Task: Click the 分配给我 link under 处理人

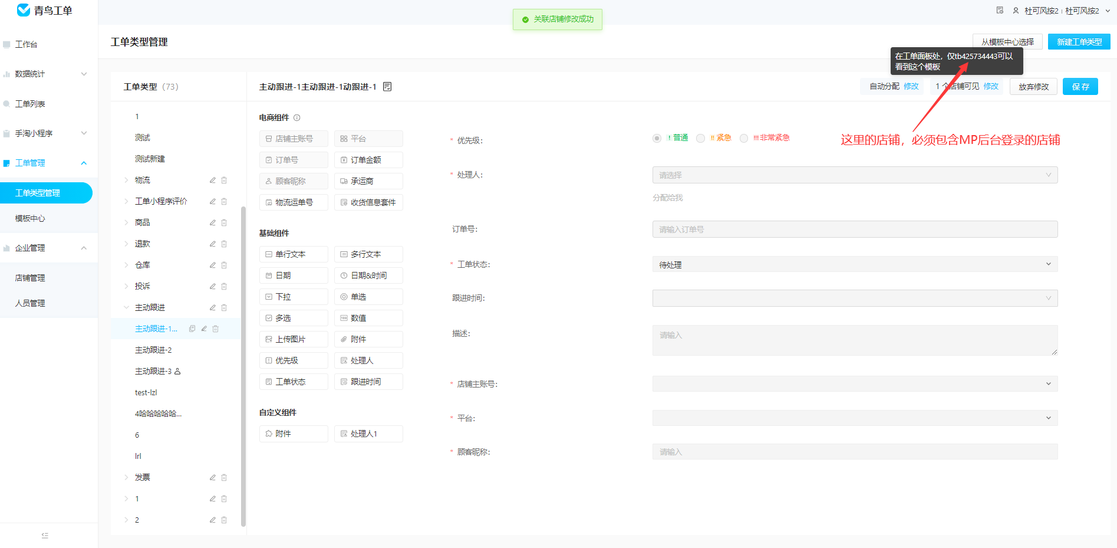Action: (667, 198)
